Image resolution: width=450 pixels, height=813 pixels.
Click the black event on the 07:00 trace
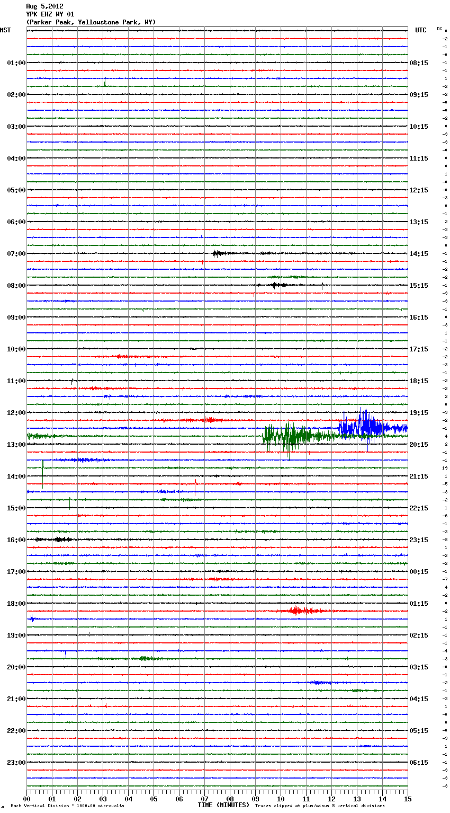[x=220, y=253]
